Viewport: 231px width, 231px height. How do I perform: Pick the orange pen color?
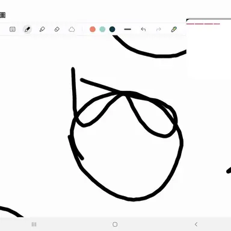tap(93, 29)
